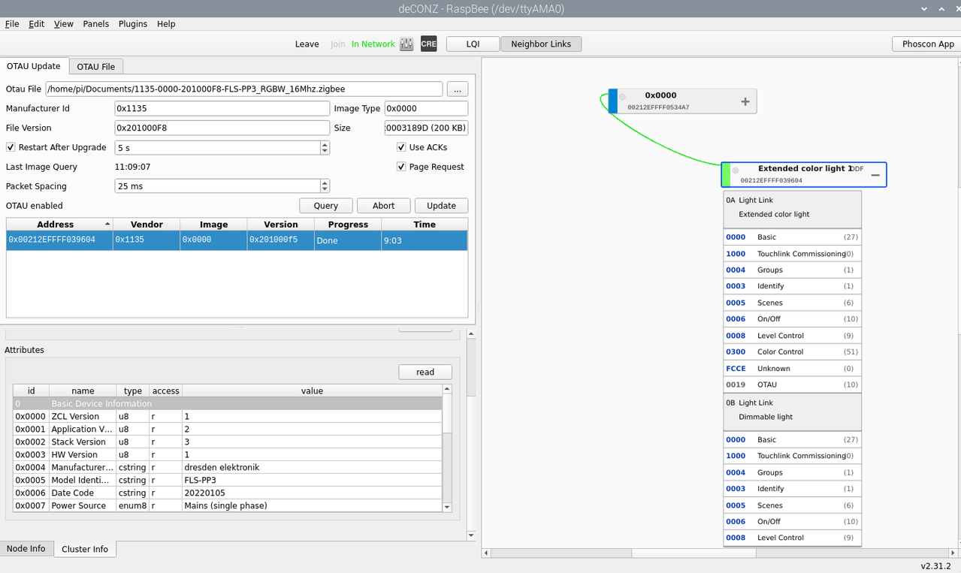The height and width of the screenshot is (573, 961).
Task: Open the File menu
Action: click(12, 24)
